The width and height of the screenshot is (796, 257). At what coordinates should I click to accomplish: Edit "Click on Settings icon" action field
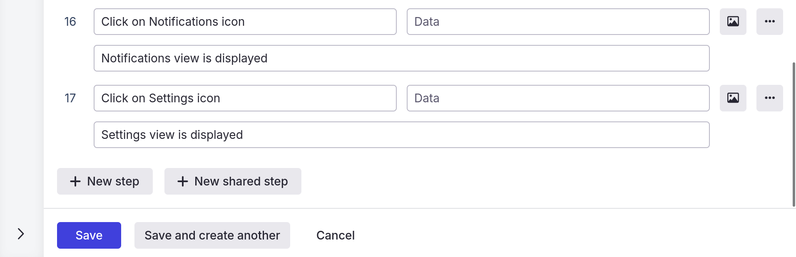point(245,98)
